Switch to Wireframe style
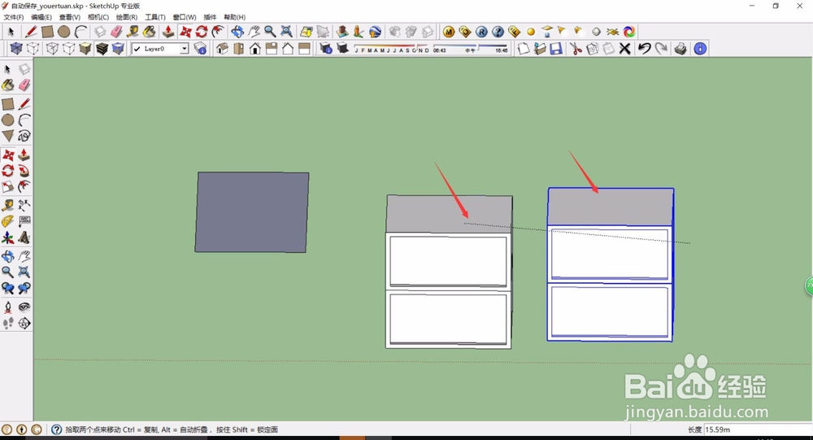 [x=52, y=49]
